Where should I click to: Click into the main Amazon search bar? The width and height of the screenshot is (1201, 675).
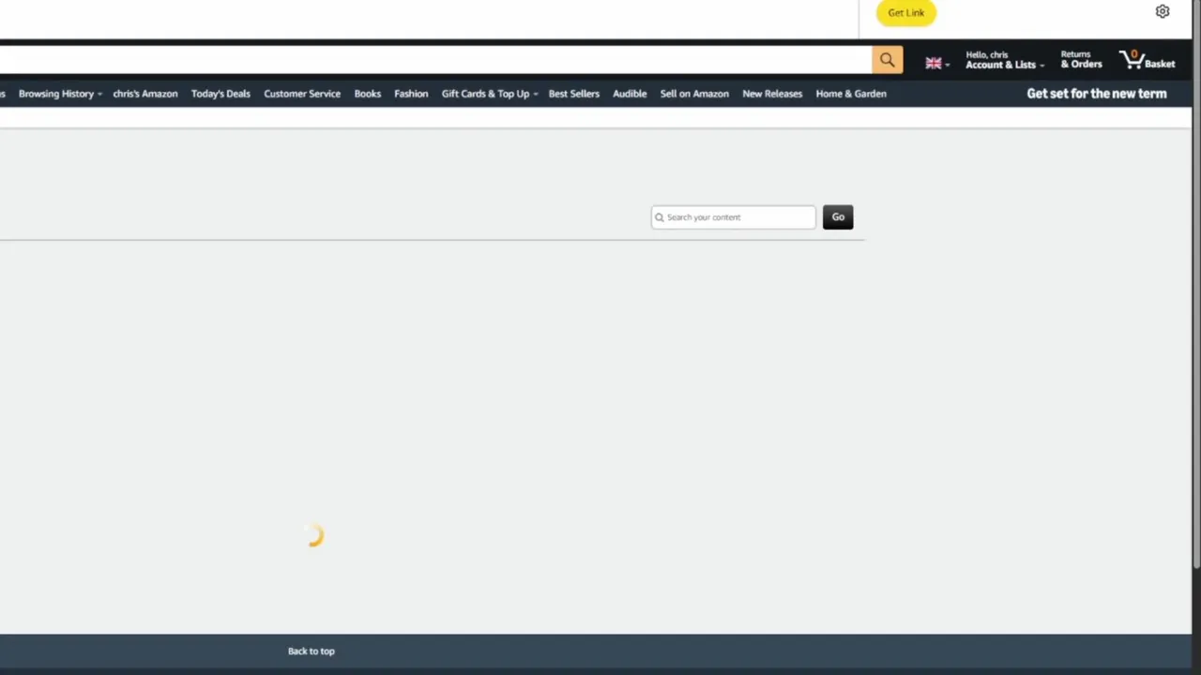(x=435, y=60)
